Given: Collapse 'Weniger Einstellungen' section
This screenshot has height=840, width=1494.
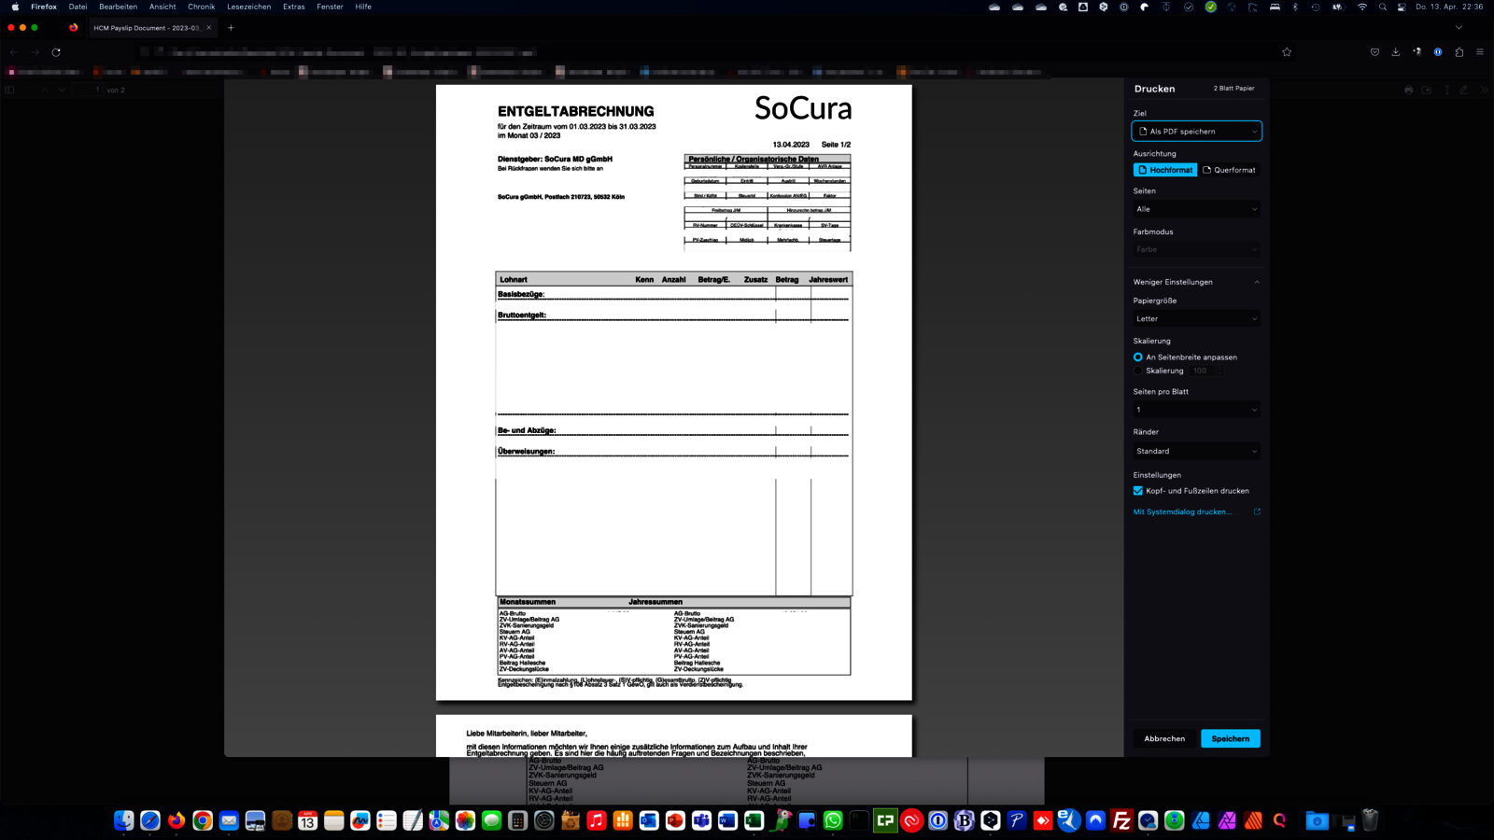Looking at the screenshot, I should [1196, 282].
